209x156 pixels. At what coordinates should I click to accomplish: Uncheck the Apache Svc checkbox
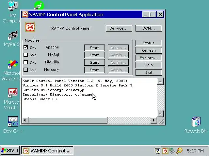[x=25, y=47]
